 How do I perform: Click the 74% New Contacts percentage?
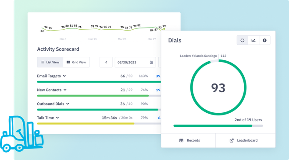144,90
